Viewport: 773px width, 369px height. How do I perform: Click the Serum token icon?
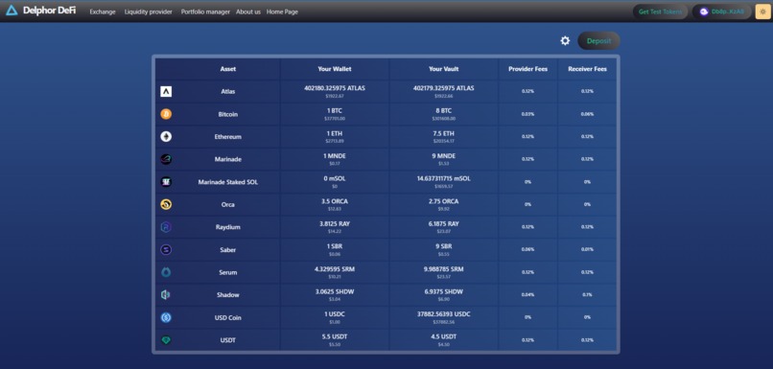166,272
